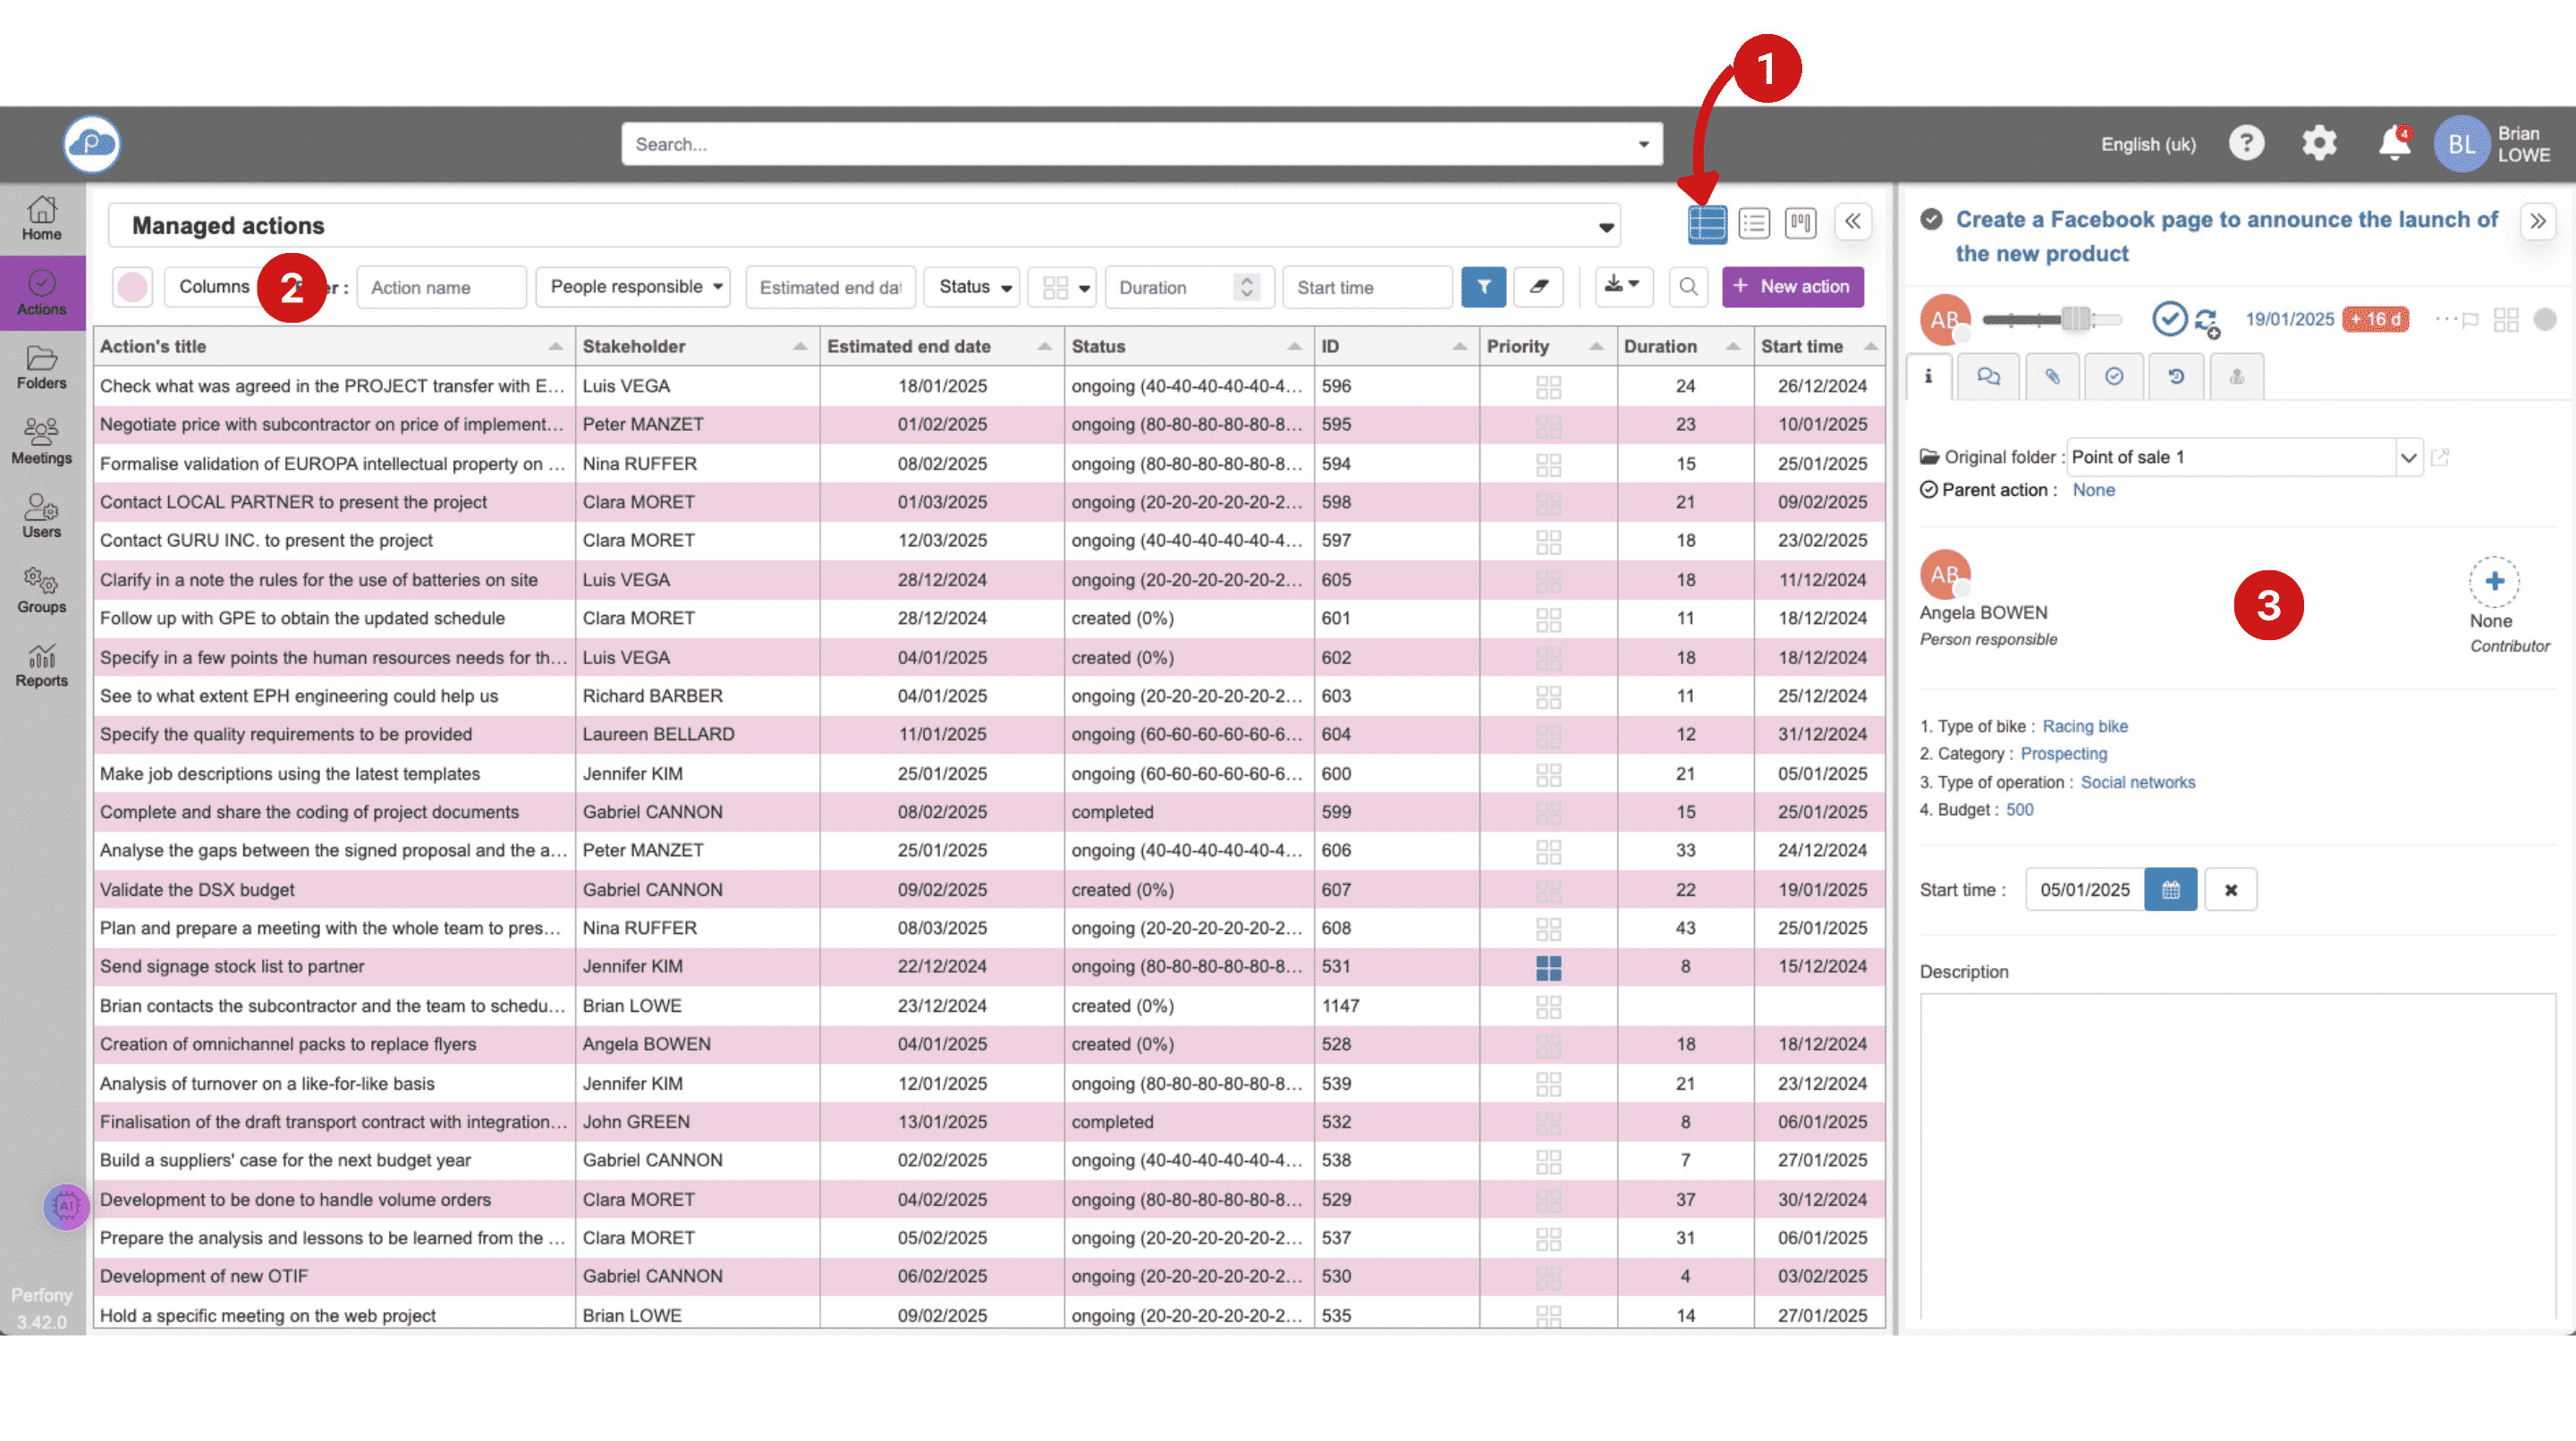Click the New action button

tap(1792, 287)
